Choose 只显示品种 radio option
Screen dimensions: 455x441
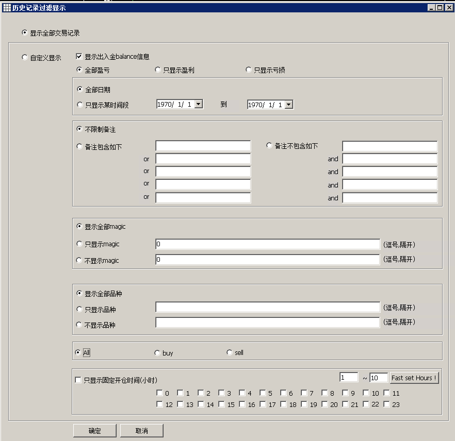pyautogui.click(x=79, y=310)
